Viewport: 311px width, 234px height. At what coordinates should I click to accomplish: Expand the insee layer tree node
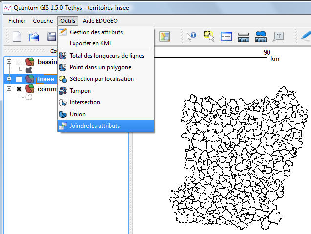tap(9, 79)
